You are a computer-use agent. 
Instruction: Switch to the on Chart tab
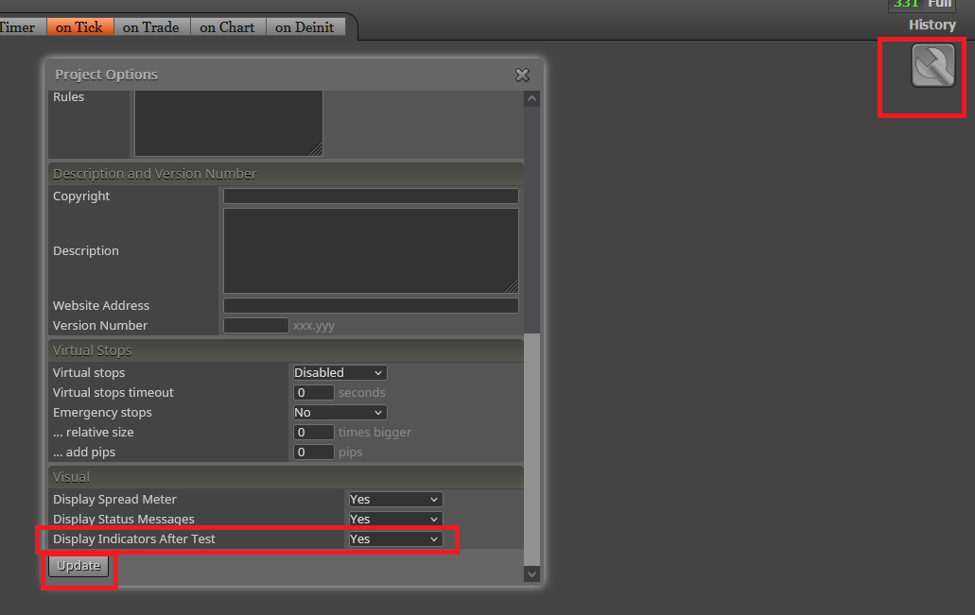pos(228,26)
